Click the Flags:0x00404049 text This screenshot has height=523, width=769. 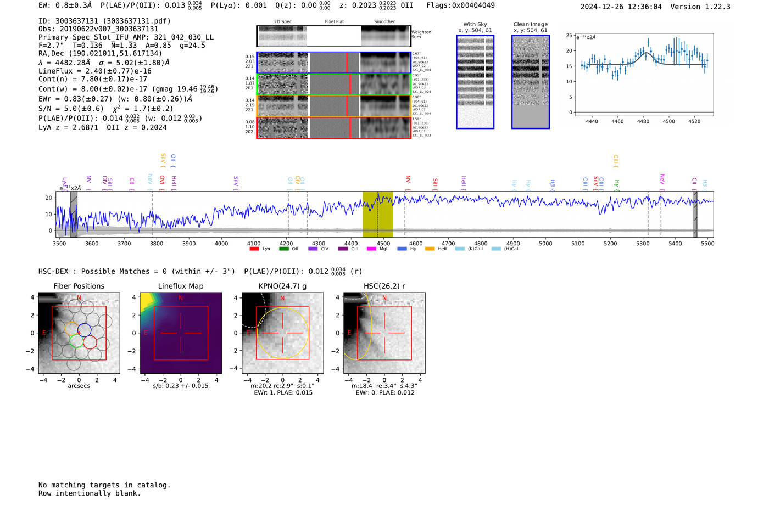(460, 5)
